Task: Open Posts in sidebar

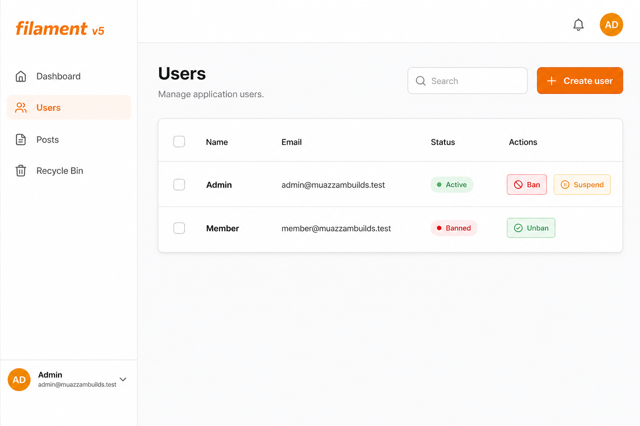Action: coord(69,140)
